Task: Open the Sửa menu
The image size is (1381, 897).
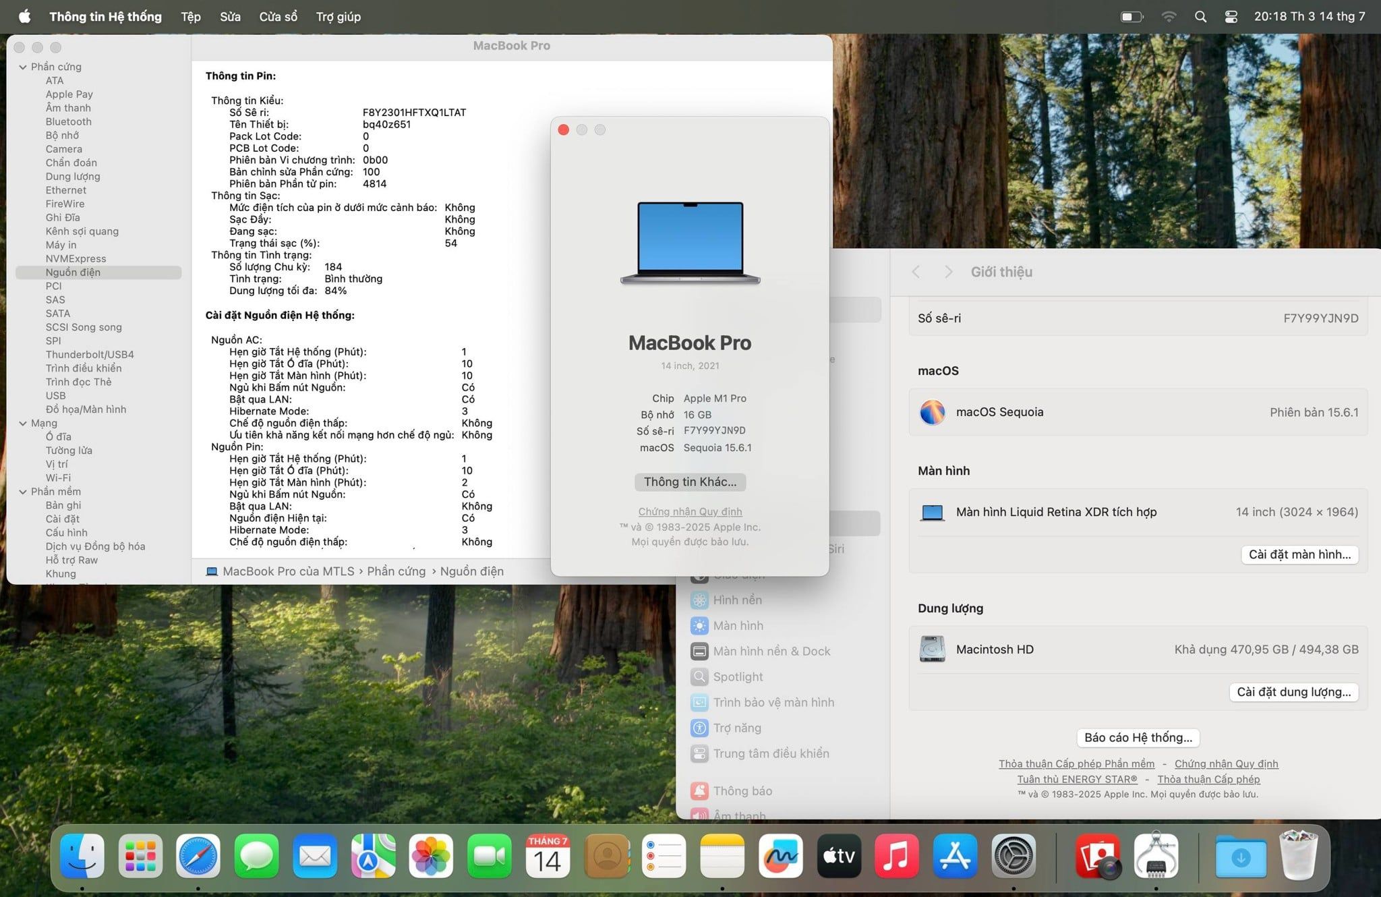Action: point(230,17)
